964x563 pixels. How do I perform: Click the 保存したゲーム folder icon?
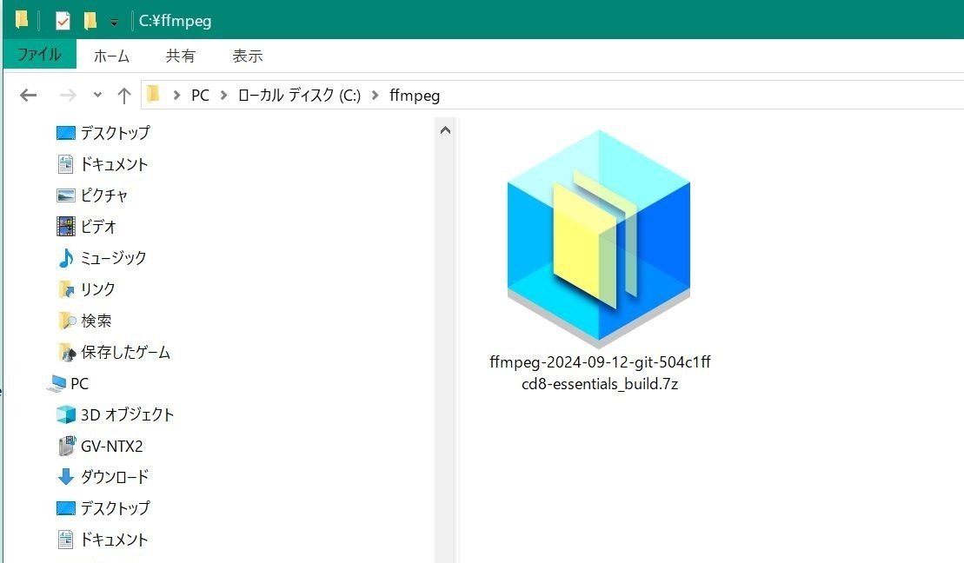click(x=66, y=352)
